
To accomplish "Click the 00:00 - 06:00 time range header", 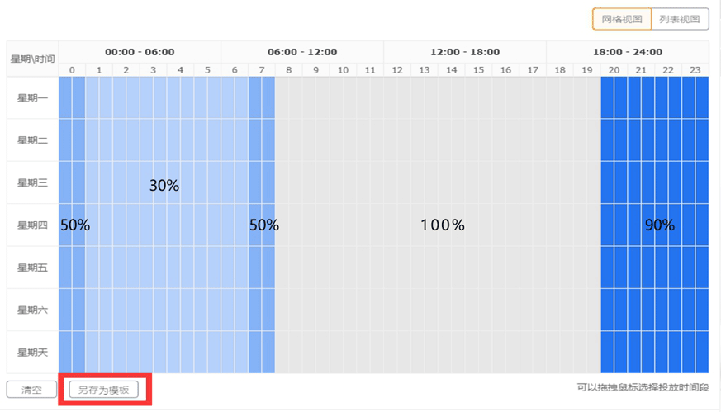I will pyautogui.click(x=140, y=52).
